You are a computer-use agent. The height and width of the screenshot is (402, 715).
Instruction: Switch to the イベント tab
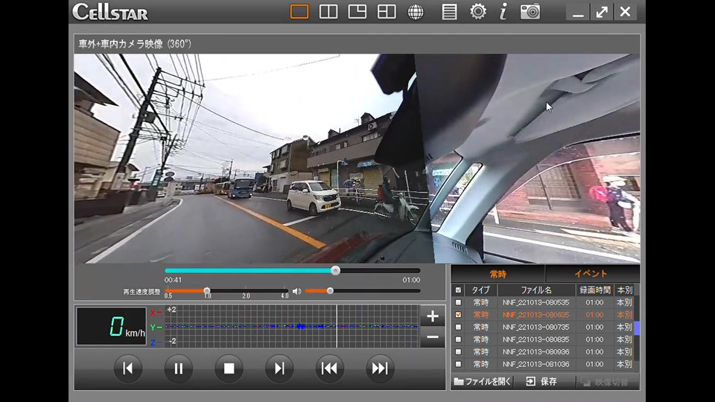pyautogui.click(x=591, y=274)
